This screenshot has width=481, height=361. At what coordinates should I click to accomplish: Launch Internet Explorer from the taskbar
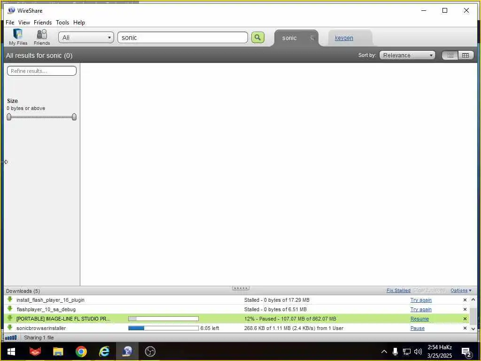tap(104, 352)
